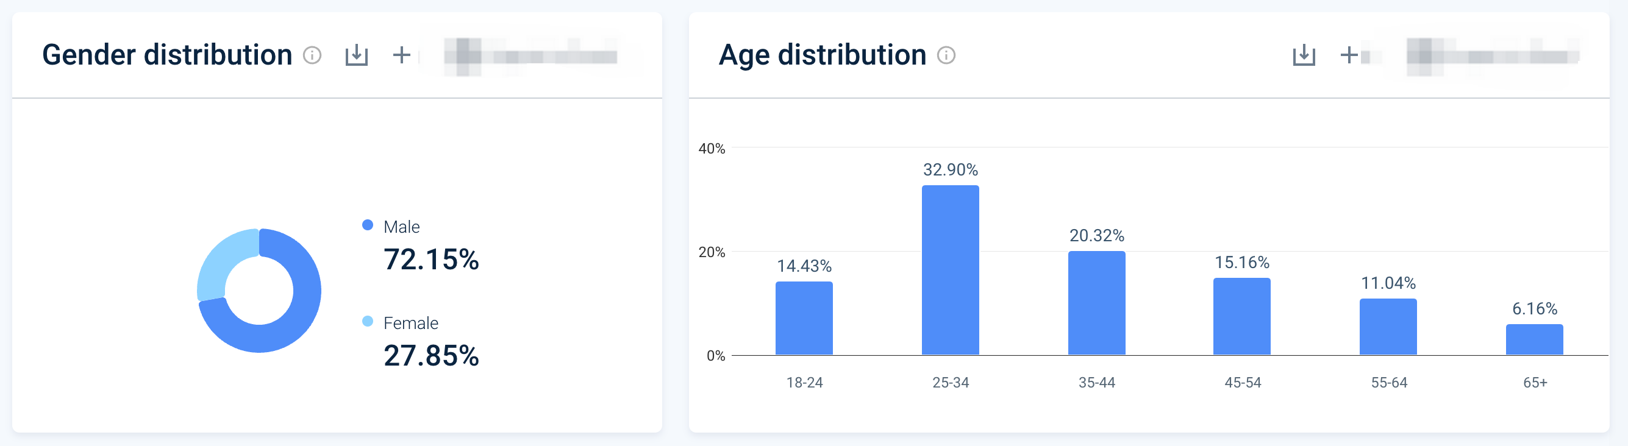Click the 18-24 age bar

tap(804, 319)
